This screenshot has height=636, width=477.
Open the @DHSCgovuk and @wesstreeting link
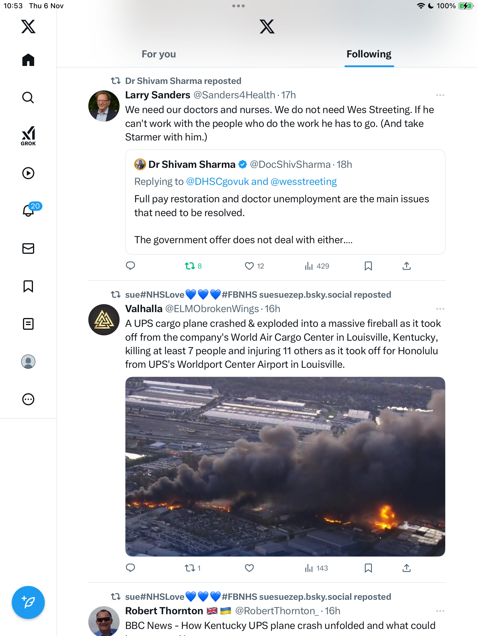coord(261,182)
